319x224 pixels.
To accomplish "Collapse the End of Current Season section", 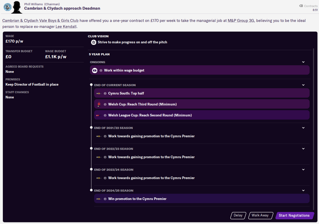I will coord(303,85).
